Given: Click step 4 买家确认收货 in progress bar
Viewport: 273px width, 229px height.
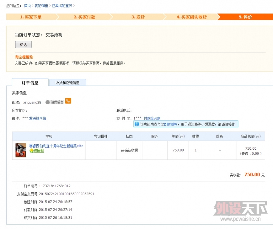Looking at the screenshot, I should [191, 17].
